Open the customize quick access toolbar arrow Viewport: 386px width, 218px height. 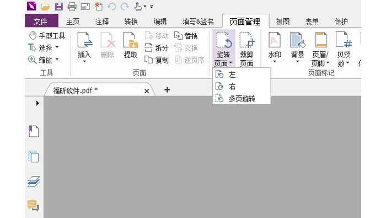tap(152, 7)
